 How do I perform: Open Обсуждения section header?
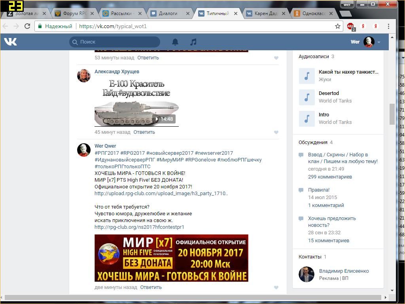click(x=313, y=142)
